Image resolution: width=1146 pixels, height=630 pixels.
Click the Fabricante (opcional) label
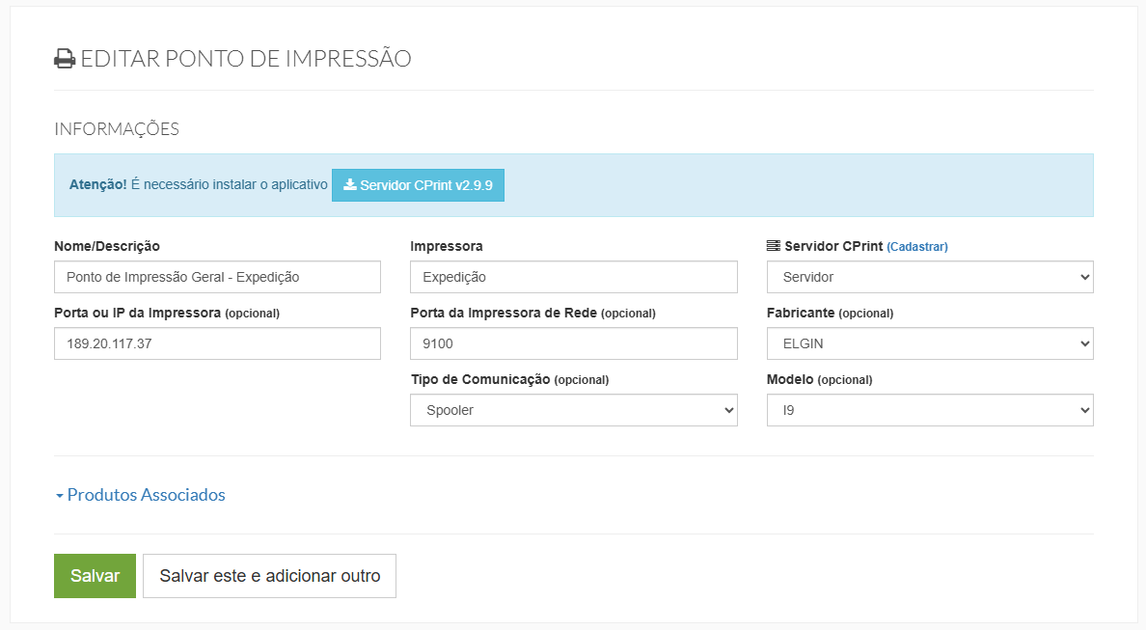pos(831,313)
